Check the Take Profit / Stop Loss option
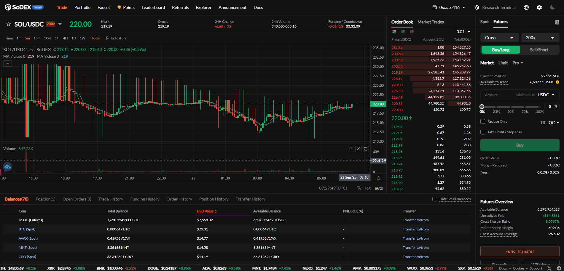Screen dimensions: 564x271 483,132
